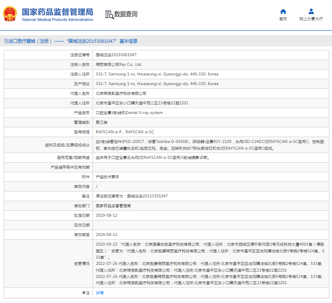Screen dimensions: 332x303
Task: Go to 首页 via its text label
Action: point(283,19)
